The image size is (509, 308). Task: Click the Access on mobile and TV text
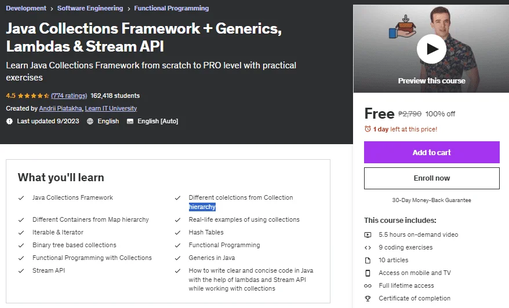[415, 273]
